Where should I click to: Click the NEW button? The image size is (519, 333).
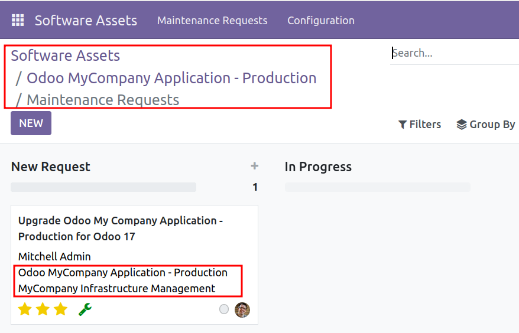(31, 123)
